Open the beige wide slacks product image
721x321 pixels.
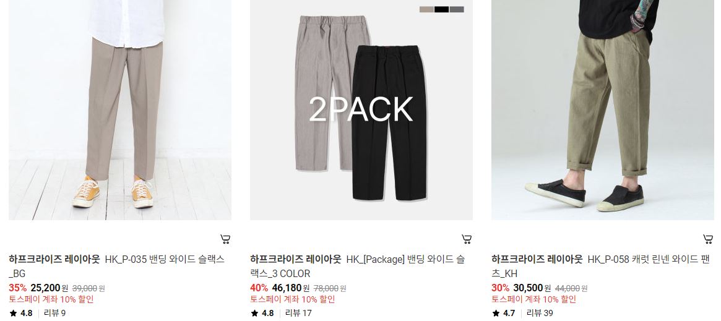point(120,109)
